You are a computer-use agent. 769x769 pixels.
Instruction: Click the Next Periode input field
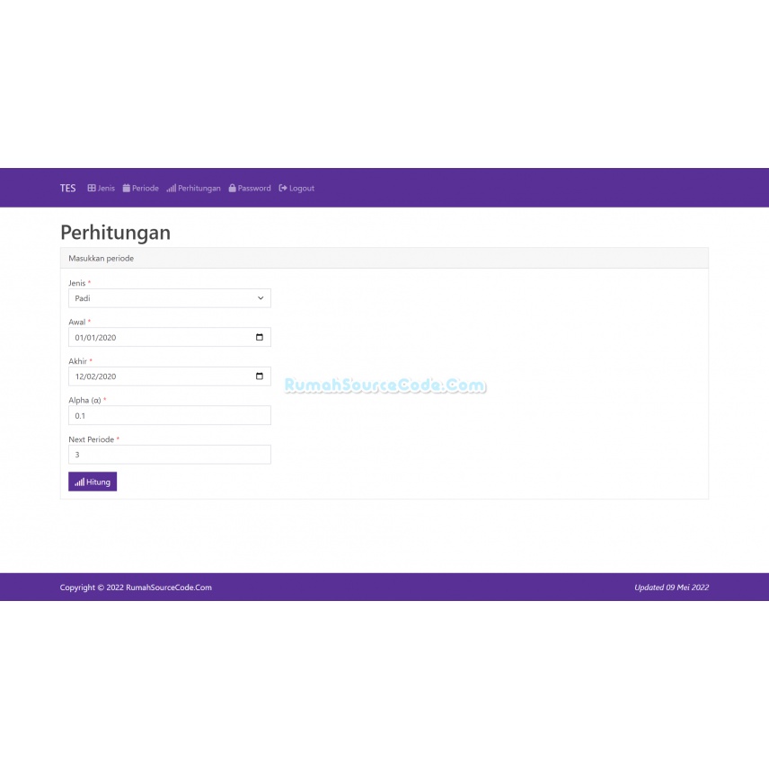click(x=169, y=455)
